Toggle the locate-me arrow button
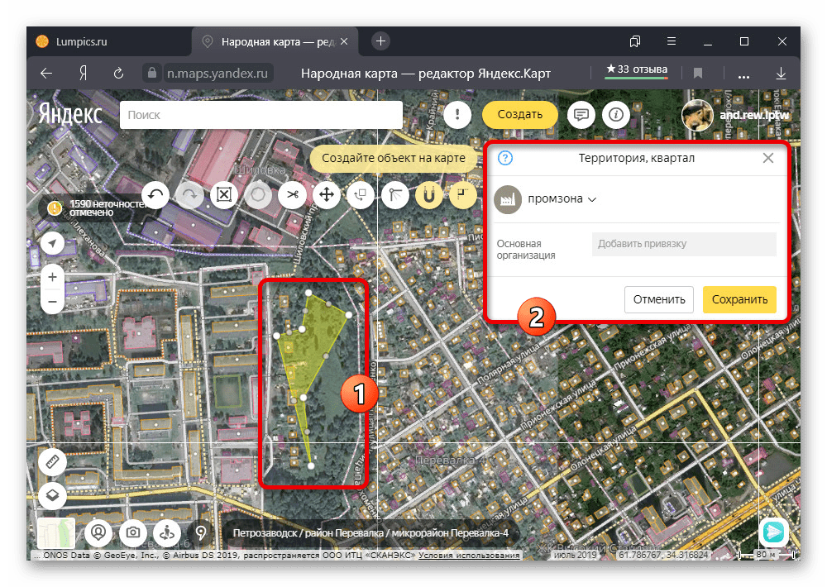This screenshot has width=827, height=587. [x=53, y=243]
